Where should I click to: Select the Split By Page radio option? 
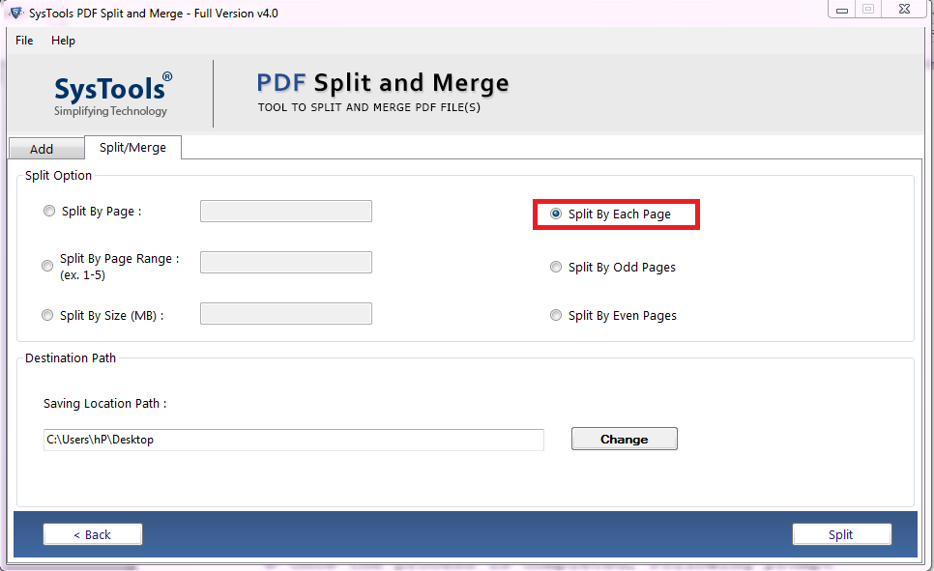tap(49, 212)
